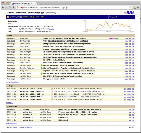Click the green master ref label
141x133 pixels.
click(x=117, y=38)
